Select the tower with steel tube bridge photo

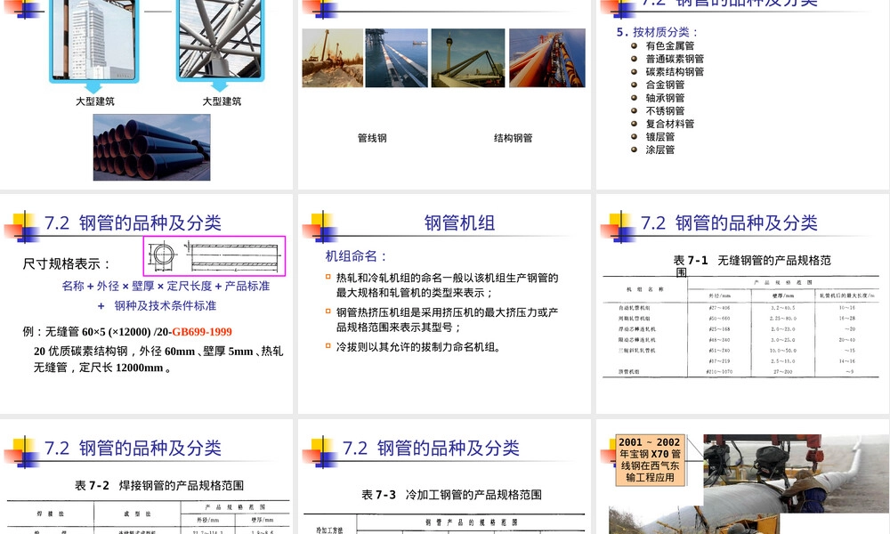[x=468, y=58]
